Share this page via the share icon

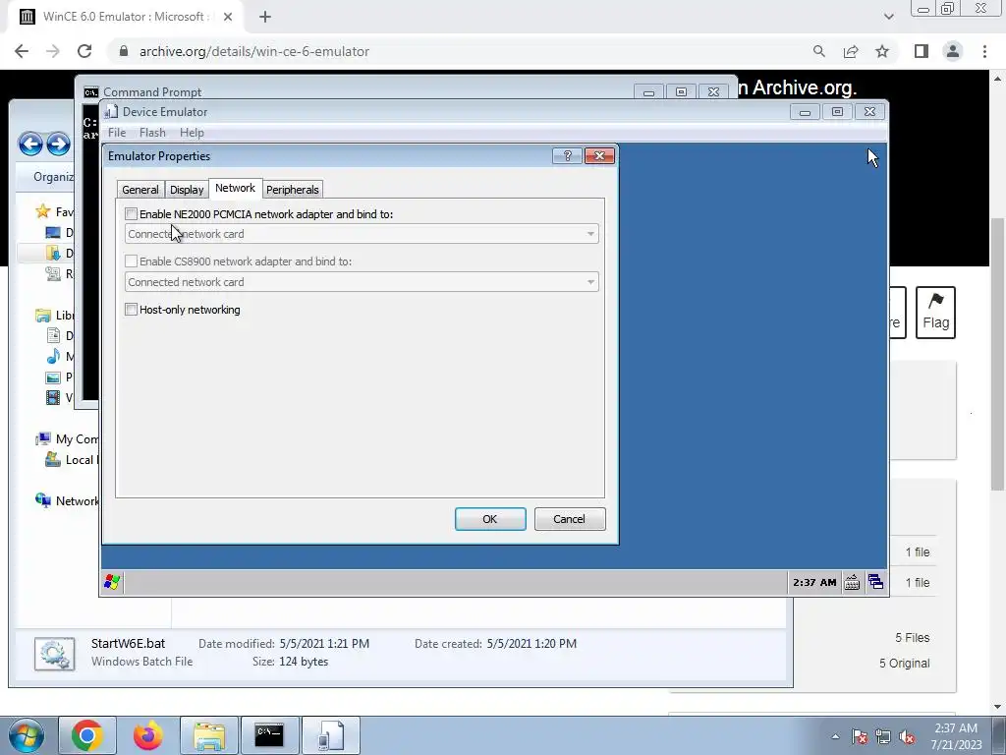tap(851, 51)
